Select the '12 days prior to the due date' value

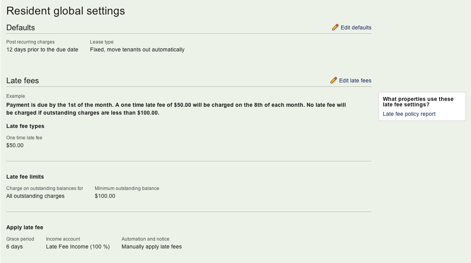coord(42,49)
